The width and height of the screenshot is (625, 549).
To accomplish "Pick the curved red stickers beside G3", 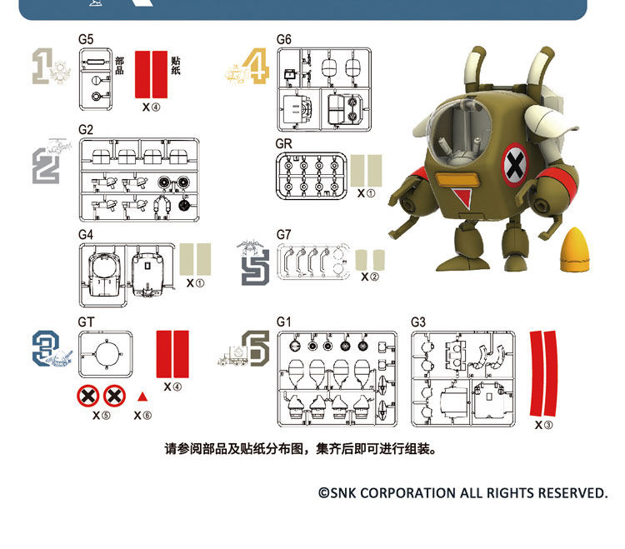I will (x=543, y=373).
